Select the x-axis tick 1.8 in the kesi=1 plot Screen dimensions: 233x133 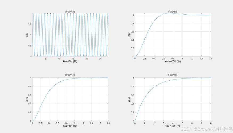108,123
